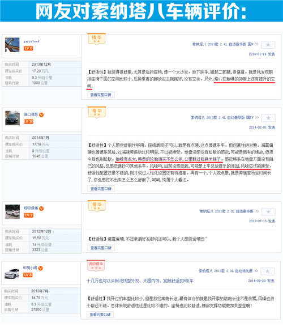Screen dimensions: 283x327
Task: Click the LV 6 level badge
Action: (x=28, y=48)
